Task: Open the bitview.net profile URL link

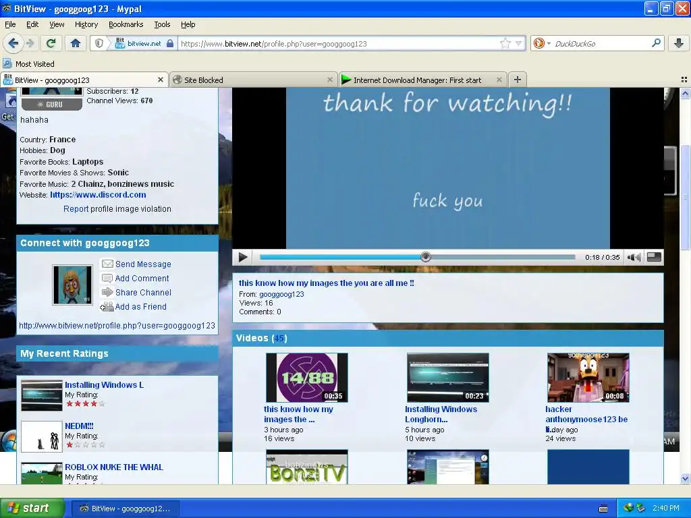Action: coord(117,326)
